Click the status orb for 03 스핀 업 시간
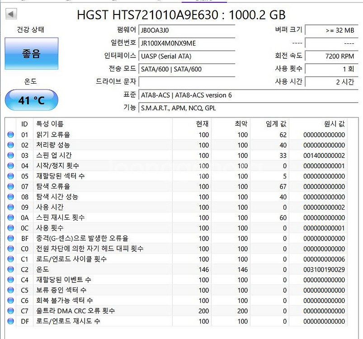Image resolution: width=363 pixels, height=339 pixels. [11, 155]
